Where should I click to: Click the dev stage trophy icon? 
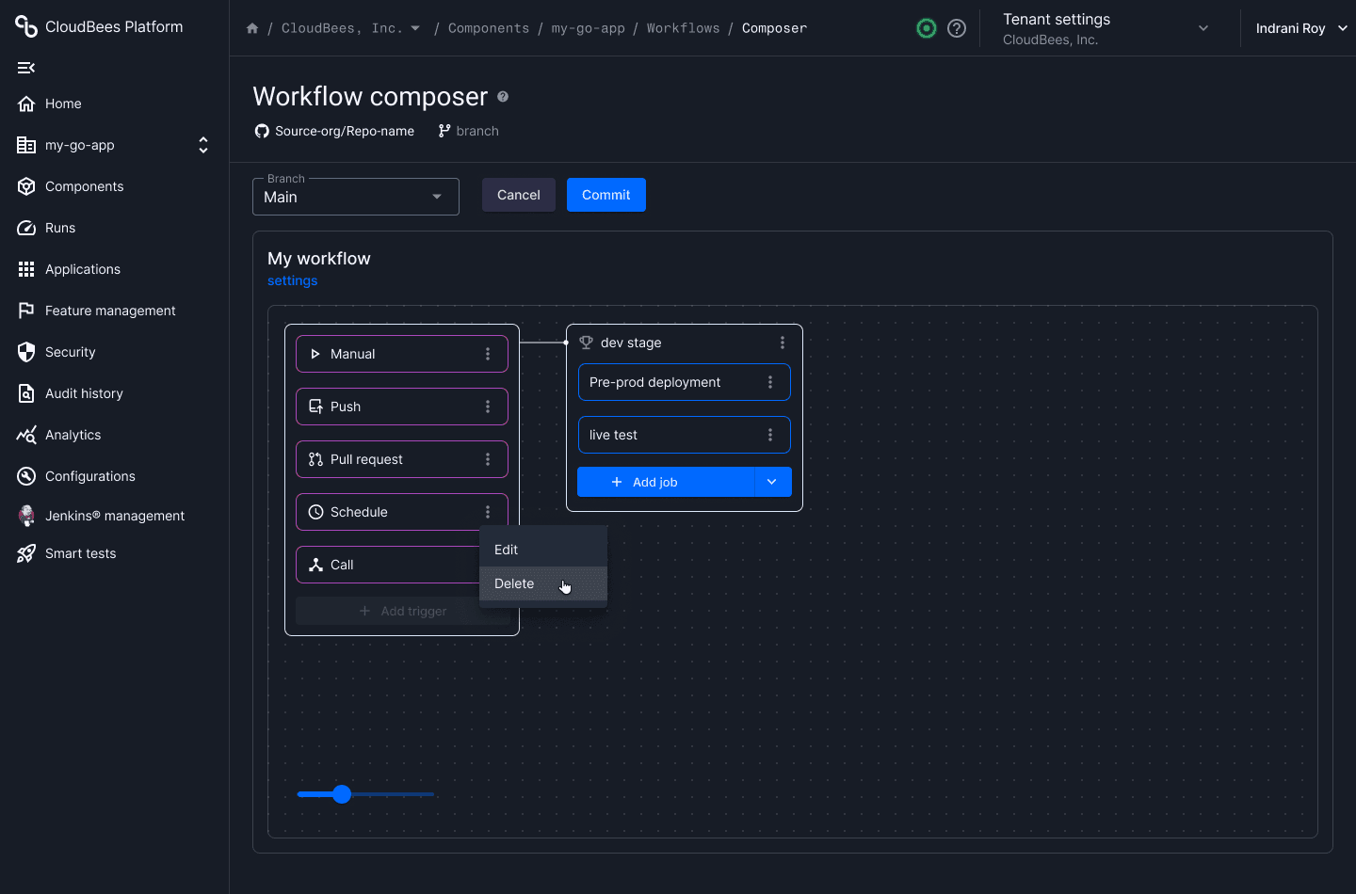(586, 343)
